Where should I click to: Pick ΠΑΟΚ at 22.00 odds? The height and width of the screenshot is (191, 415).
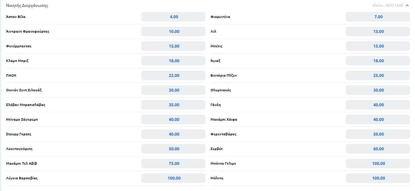pos(174,75)
